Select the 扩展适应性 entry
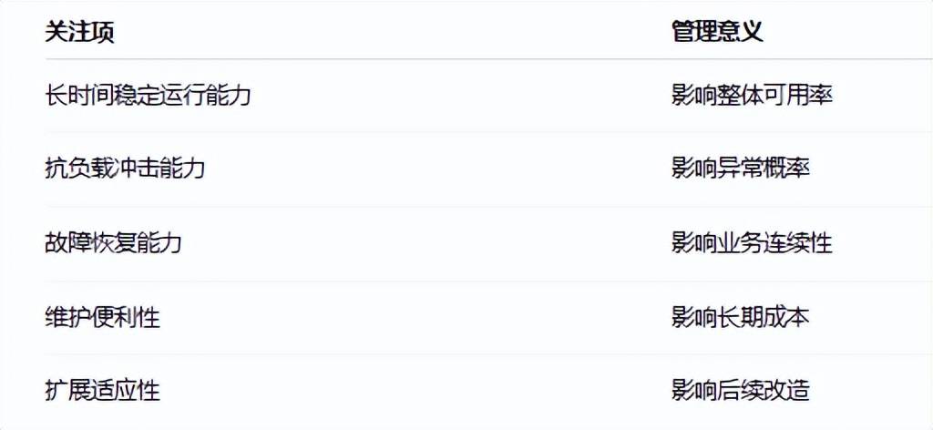Viewport: 933px width, 430px height. [102, 391]
